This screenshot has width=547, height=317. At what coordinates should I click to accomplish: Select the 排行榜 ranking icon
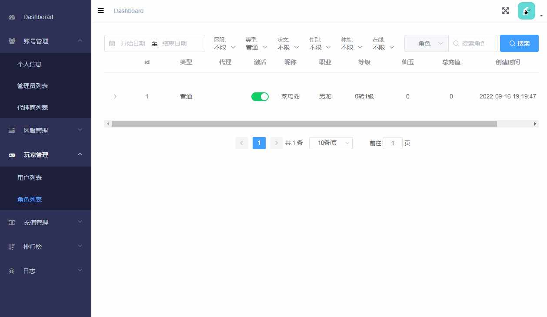pyautogui.click(x=11, y=246)
